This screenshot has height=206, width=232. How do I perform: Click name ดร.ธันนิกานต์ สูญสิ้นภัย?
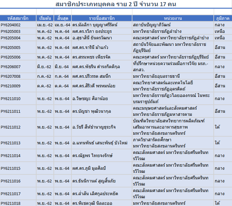coord(94,181)
